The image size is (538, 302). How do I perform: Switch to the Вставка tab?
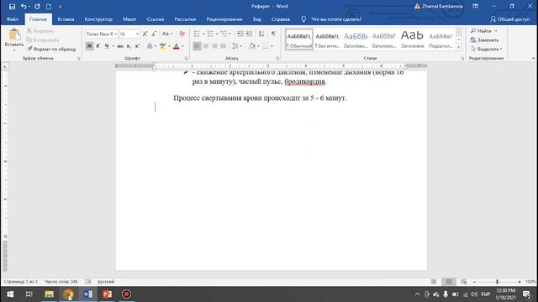(66, 19)
